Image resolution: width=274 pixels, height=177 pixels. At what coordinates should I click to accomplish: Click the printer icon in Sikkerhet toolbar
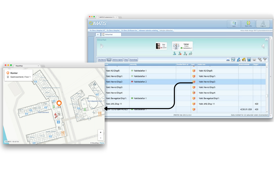228,60
